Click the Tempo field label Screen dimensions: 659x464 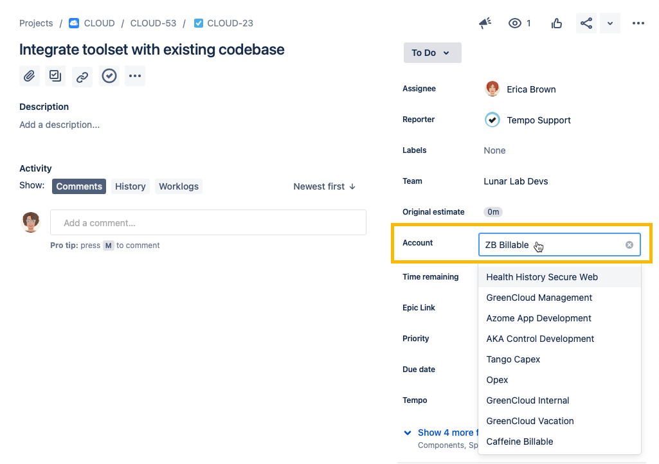coord(415,400)
